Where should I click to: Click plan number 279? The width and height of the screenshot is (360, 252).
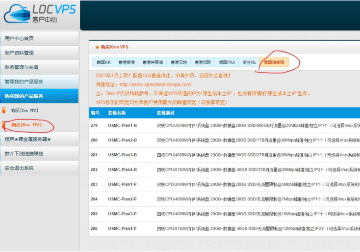[94, 126]
